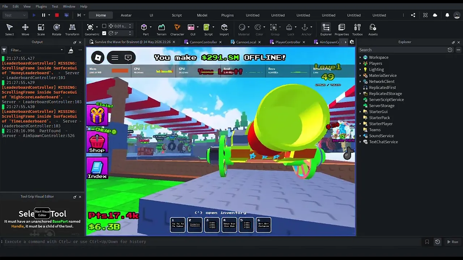
Task: Open the Part type dropdown arrow
Action: (150, 27)
